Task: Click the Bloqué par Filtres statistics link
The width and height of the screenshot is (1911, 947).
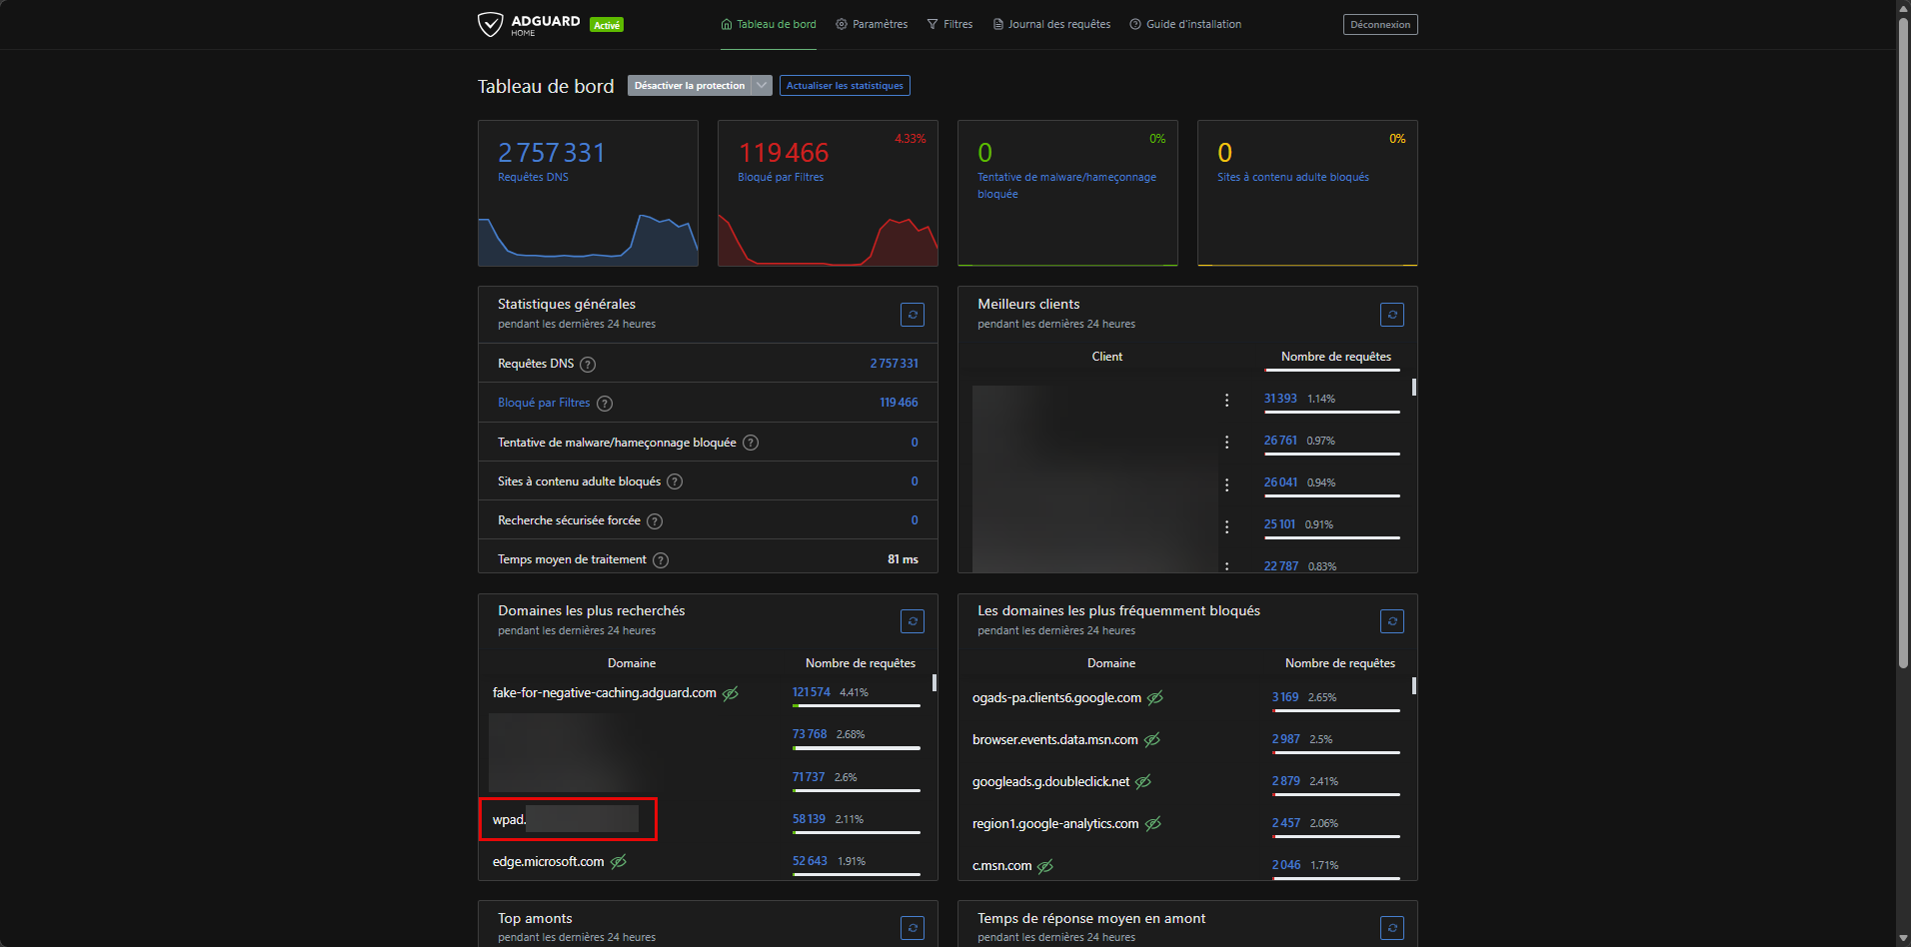Action: pos(544,403)
